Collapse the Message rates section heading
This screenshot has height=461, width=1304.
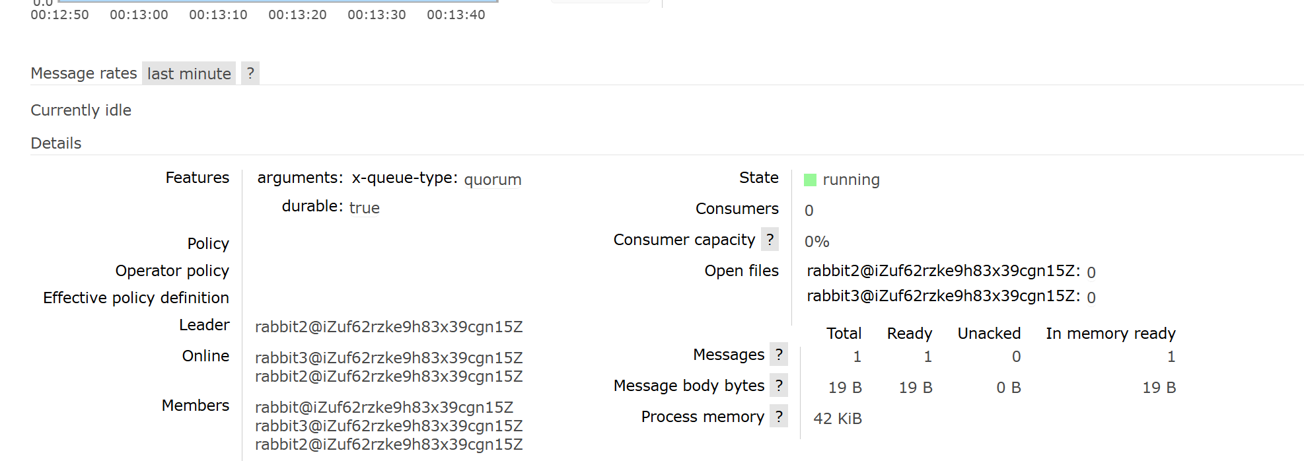[84, 73]
